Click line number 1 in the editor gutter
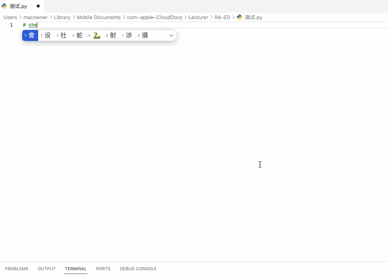The height and width of the screenshot is (279, 388). [x=11, y=25]
